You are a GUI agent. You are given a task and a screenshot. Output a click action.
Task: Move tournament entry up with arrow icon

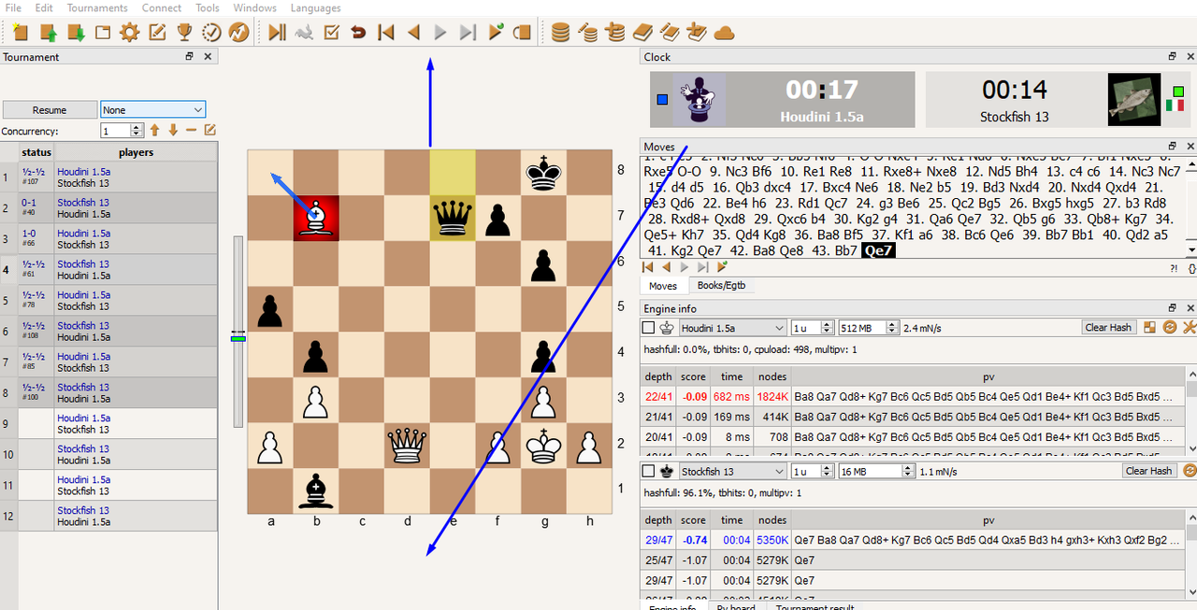click(155, 131)
